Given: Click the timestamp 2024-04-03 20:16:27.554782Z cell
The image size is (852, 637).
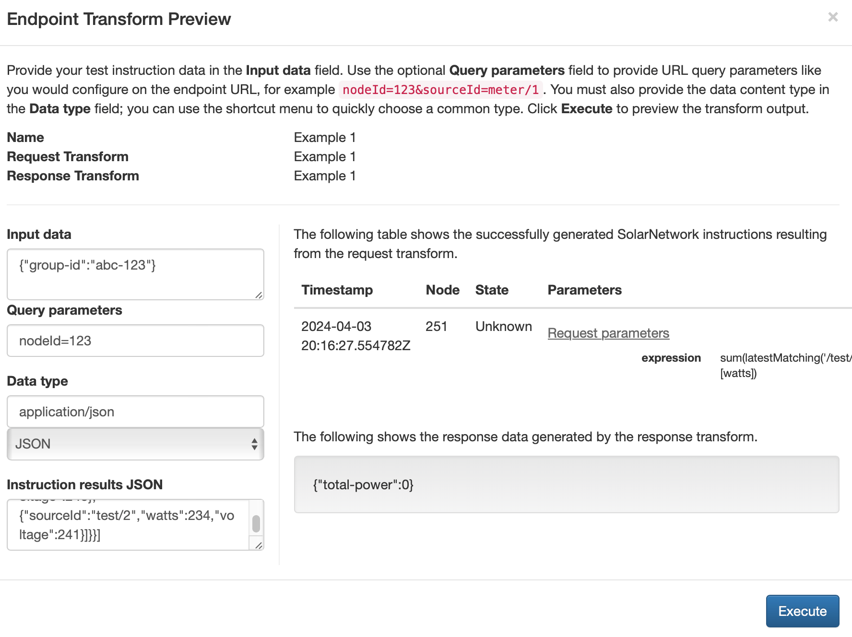Looking at the screenshot, I should [355, 336].
